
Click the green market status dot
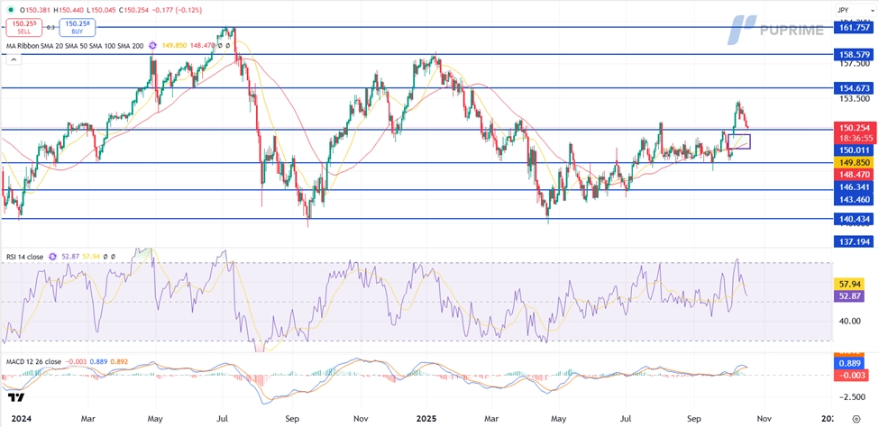coord(9,9)
